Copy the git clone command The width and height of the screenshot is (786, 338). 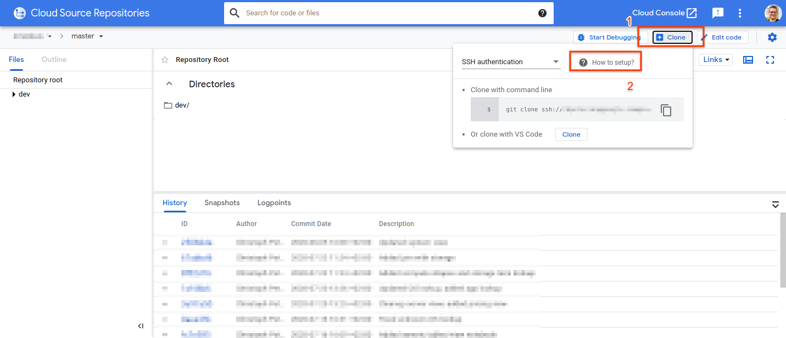coord(666,110)
